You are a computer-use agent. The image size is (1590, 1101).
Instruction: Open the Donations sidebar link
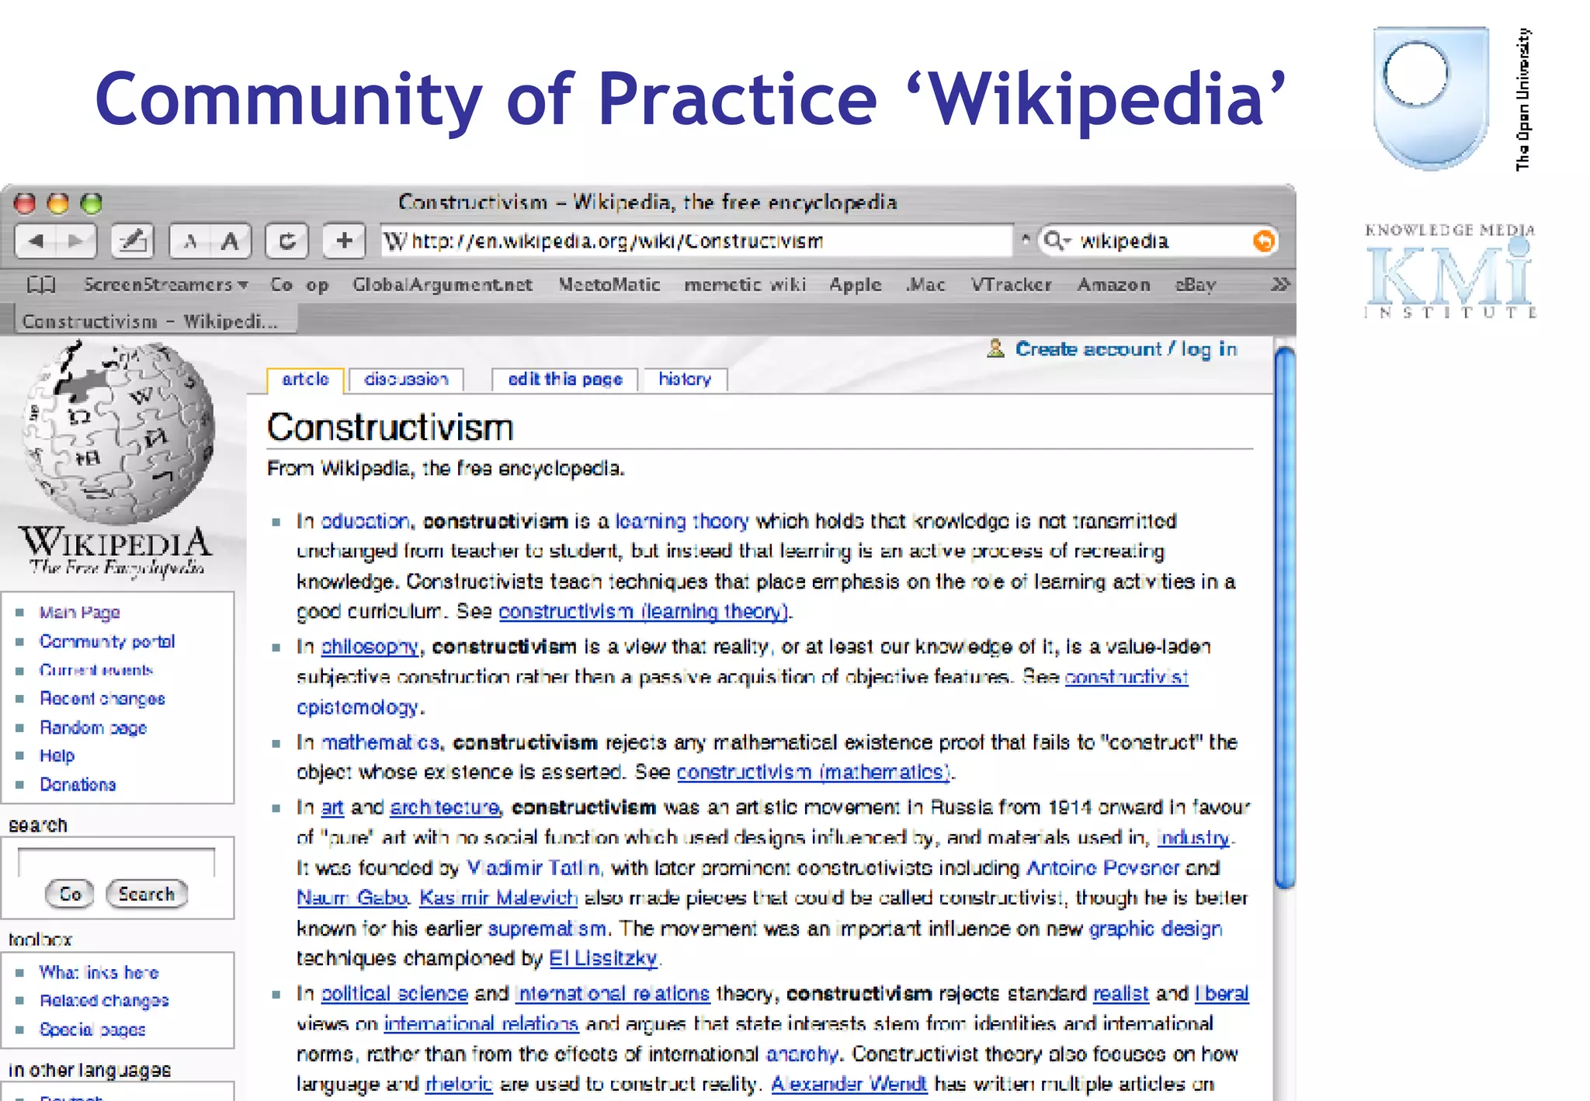(78, 784)
